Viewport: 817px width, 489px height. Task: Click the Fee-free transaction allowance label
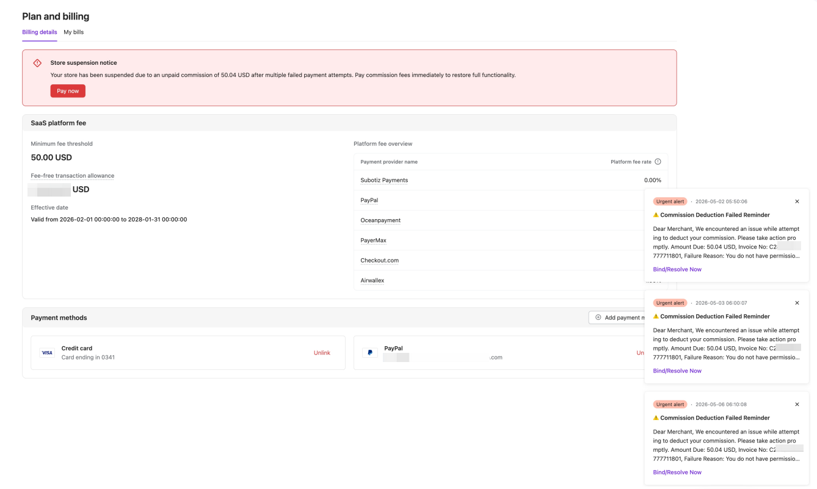73,176
